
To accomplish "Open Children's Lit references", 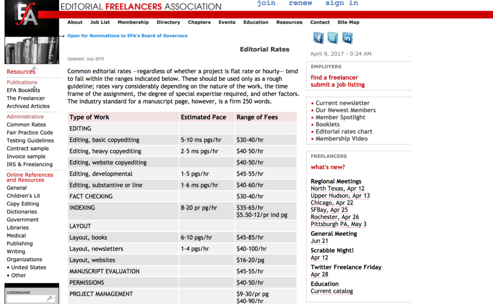I will pos(23,196).
